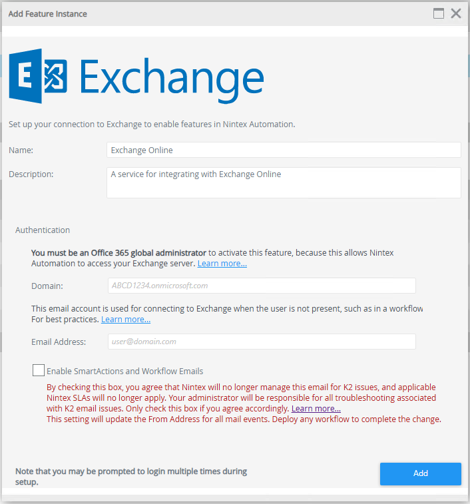Click the Description label

click(x=31, y=174)
